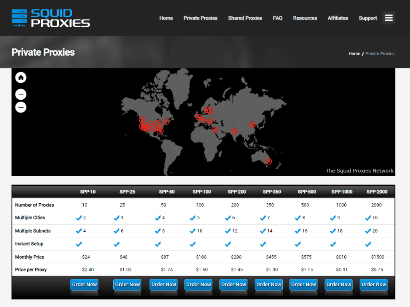This screenshot has height=307, width=410.
Task: Order the SPP-10 package now
Action: pos(84,285)
